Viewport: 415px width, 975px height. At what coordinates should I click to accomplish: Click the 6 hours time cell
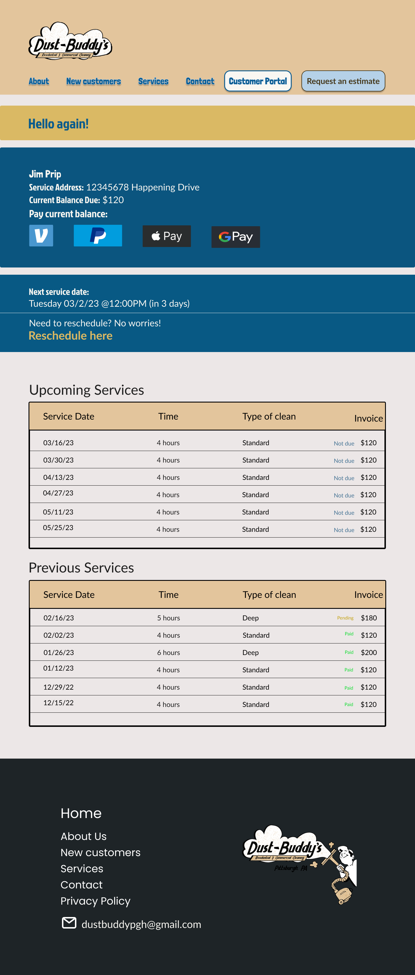pos(169,653)
